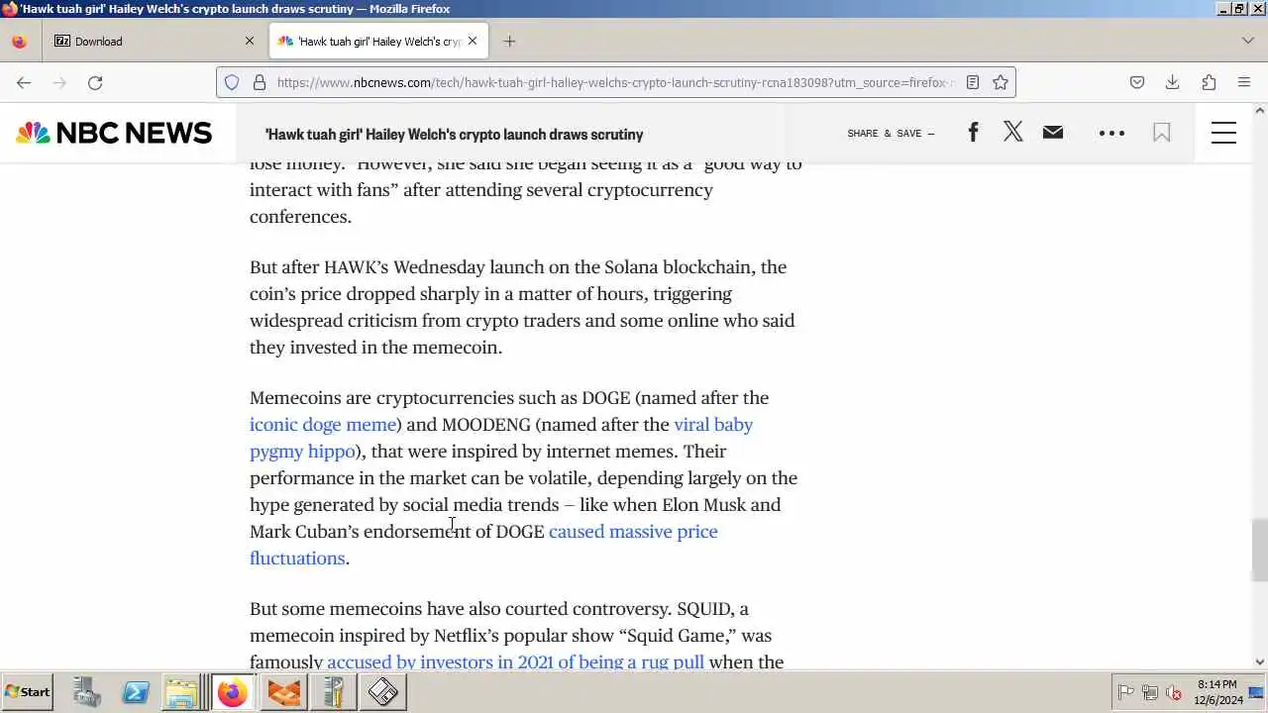Switch to the Download tab
1268x713 pixels.
[x=154, y=42]
